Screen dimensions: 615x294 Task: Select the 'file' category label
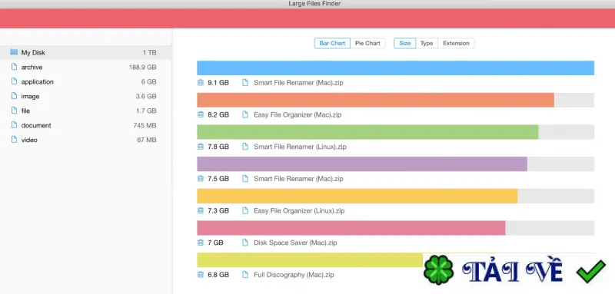pyautogui.click(x=25, y=111)
